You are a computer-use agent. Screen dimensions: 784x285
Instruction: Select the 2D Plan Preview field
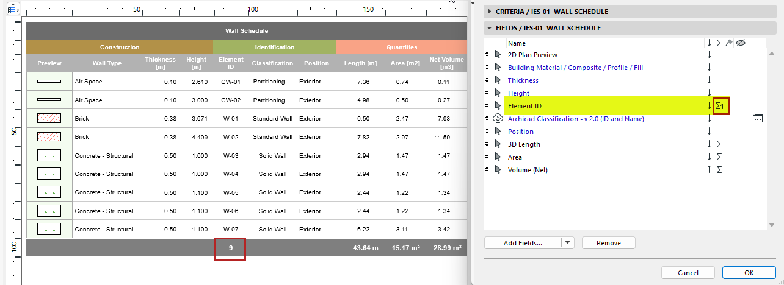coord(532,55)
